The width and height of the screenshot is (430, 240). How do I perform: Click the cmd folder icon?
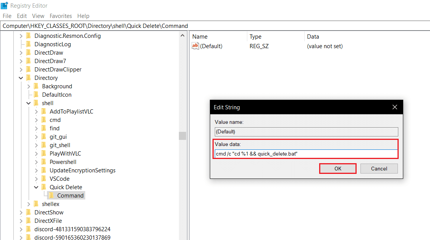pyautogui.click(x=44, y=120)
